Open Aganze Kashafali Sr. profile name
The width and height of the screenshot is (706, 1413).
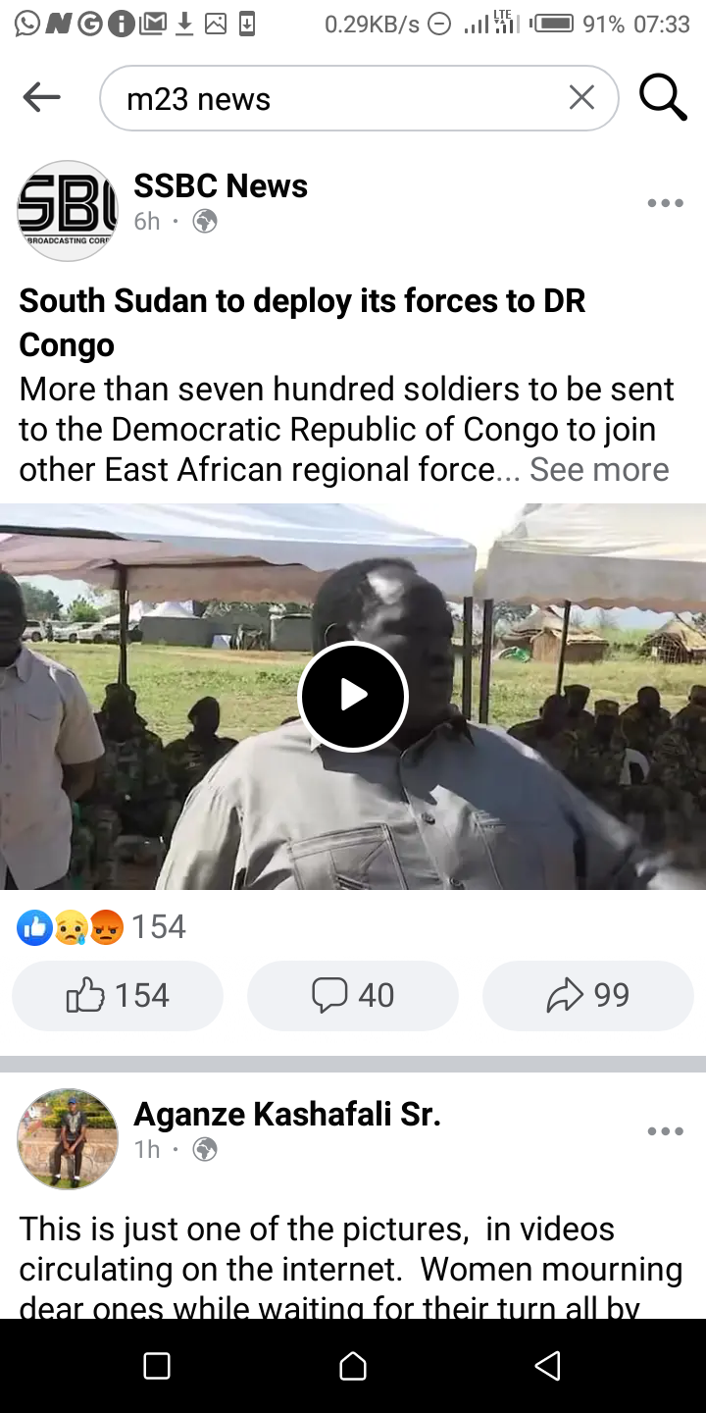pos(287,1114)
